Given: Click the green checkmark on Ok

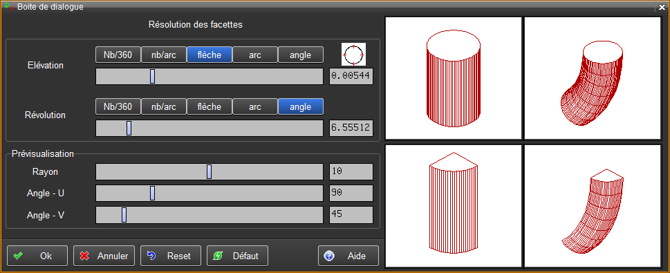Looking at the screenshot, I should click(x=18, y=256).
